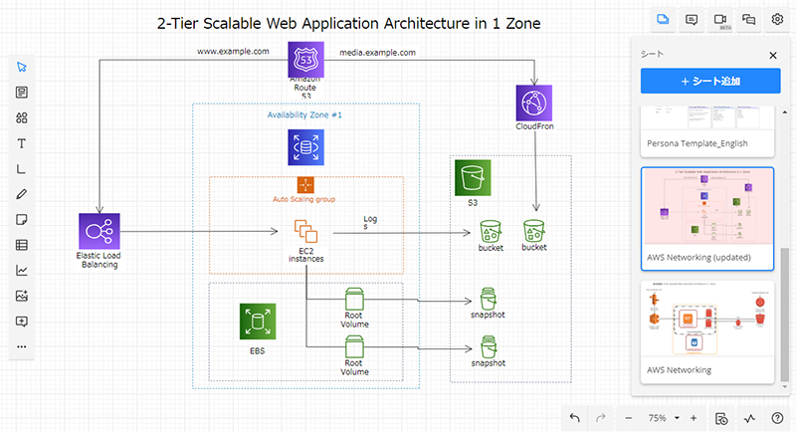796x432 pixels.
Task: Pick the pencil drawing tool
Action: (x=21, y=194)
